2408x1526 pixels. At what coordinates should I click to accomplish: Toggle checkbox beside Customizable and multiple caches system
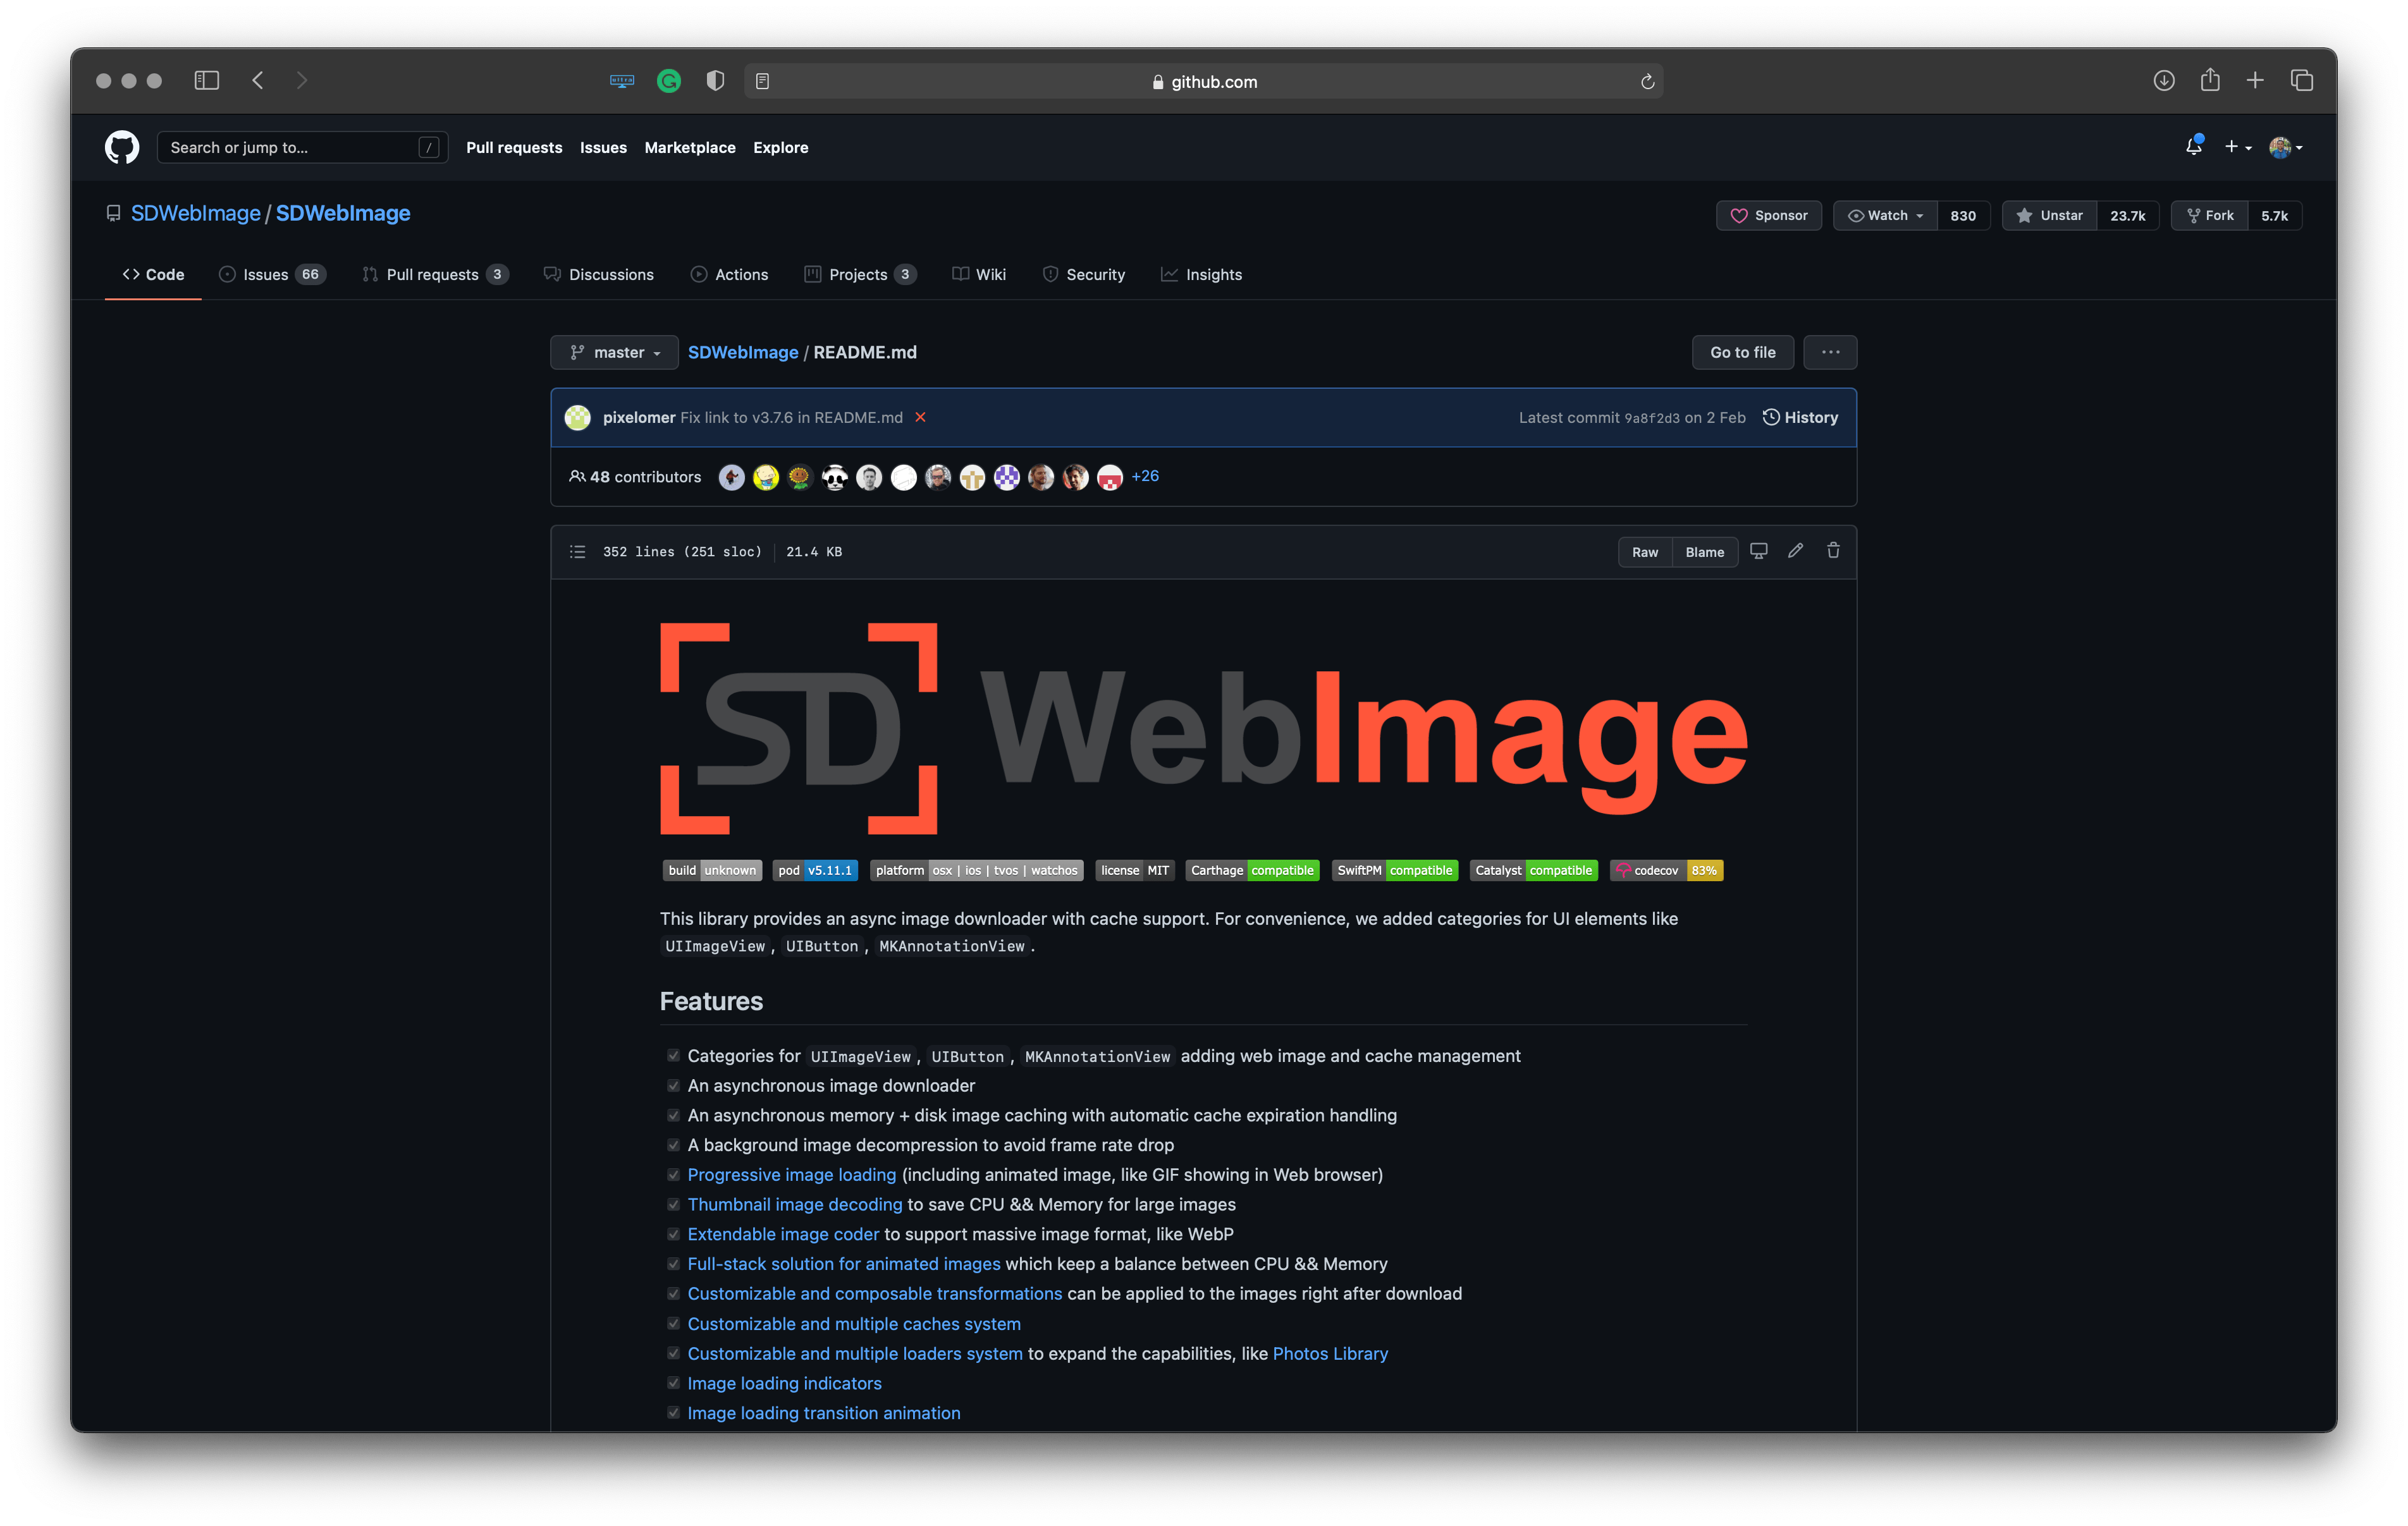click(x=674, y=1323)
